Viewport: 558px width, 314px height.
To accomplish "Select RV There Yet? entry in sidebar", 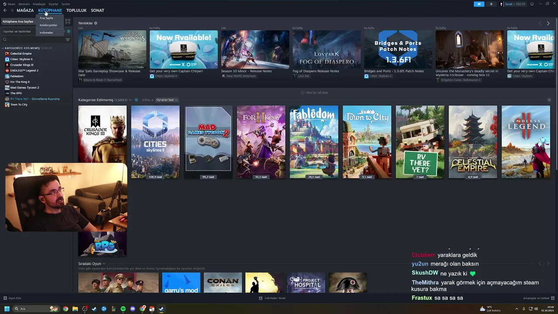I will pos(35,99).
